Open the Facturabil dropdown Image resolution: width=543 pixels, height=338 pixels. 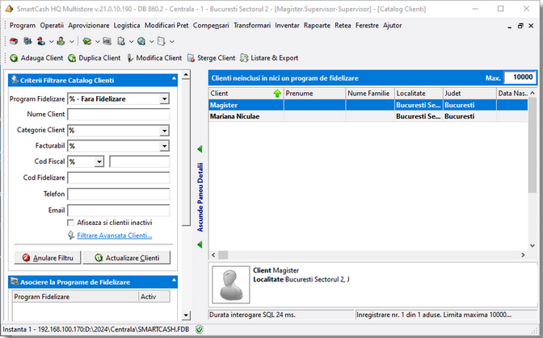pyautogui.click(x=165, y=146)
